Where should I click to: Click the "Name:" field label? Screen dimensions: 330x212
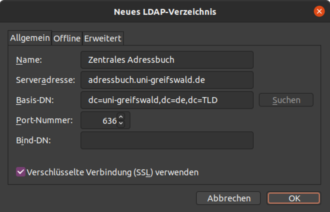tap(29, 60)
